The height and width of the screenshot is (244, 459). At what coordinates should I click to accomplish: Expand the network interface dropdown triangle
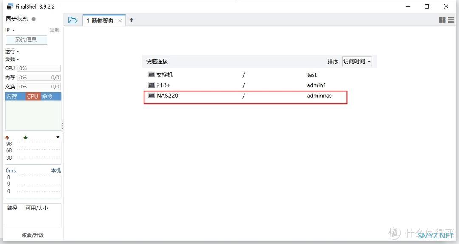[x=58, y=137]
